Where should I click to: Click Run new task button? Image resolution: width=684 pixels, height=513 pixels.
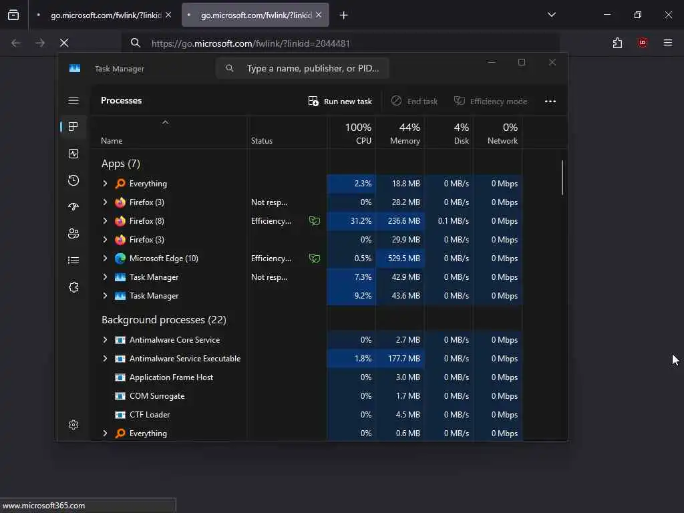(340, 102)
